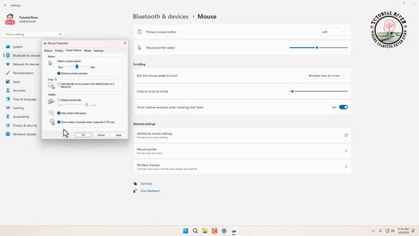Close the Mouse Properties dialog
Viewport: 419px width, 236px height.
(125, 43)
